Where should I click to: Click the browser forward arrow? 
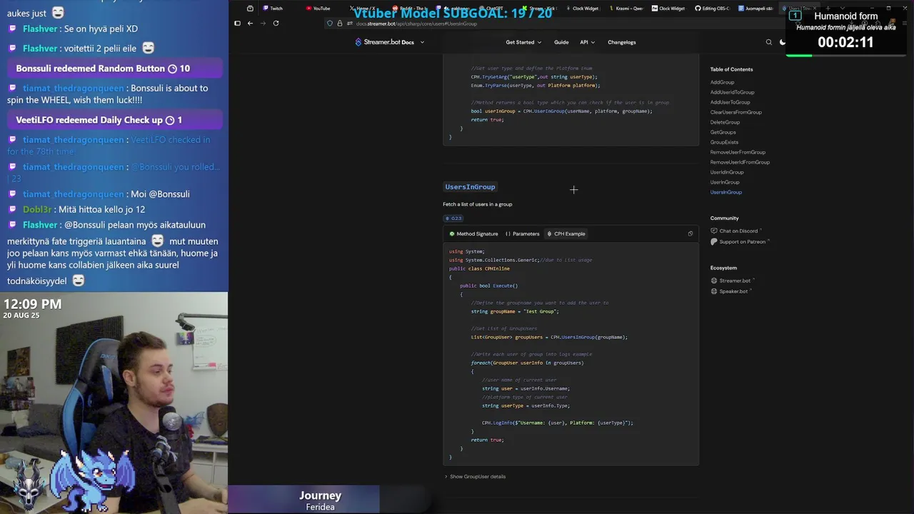click(263, 23)
